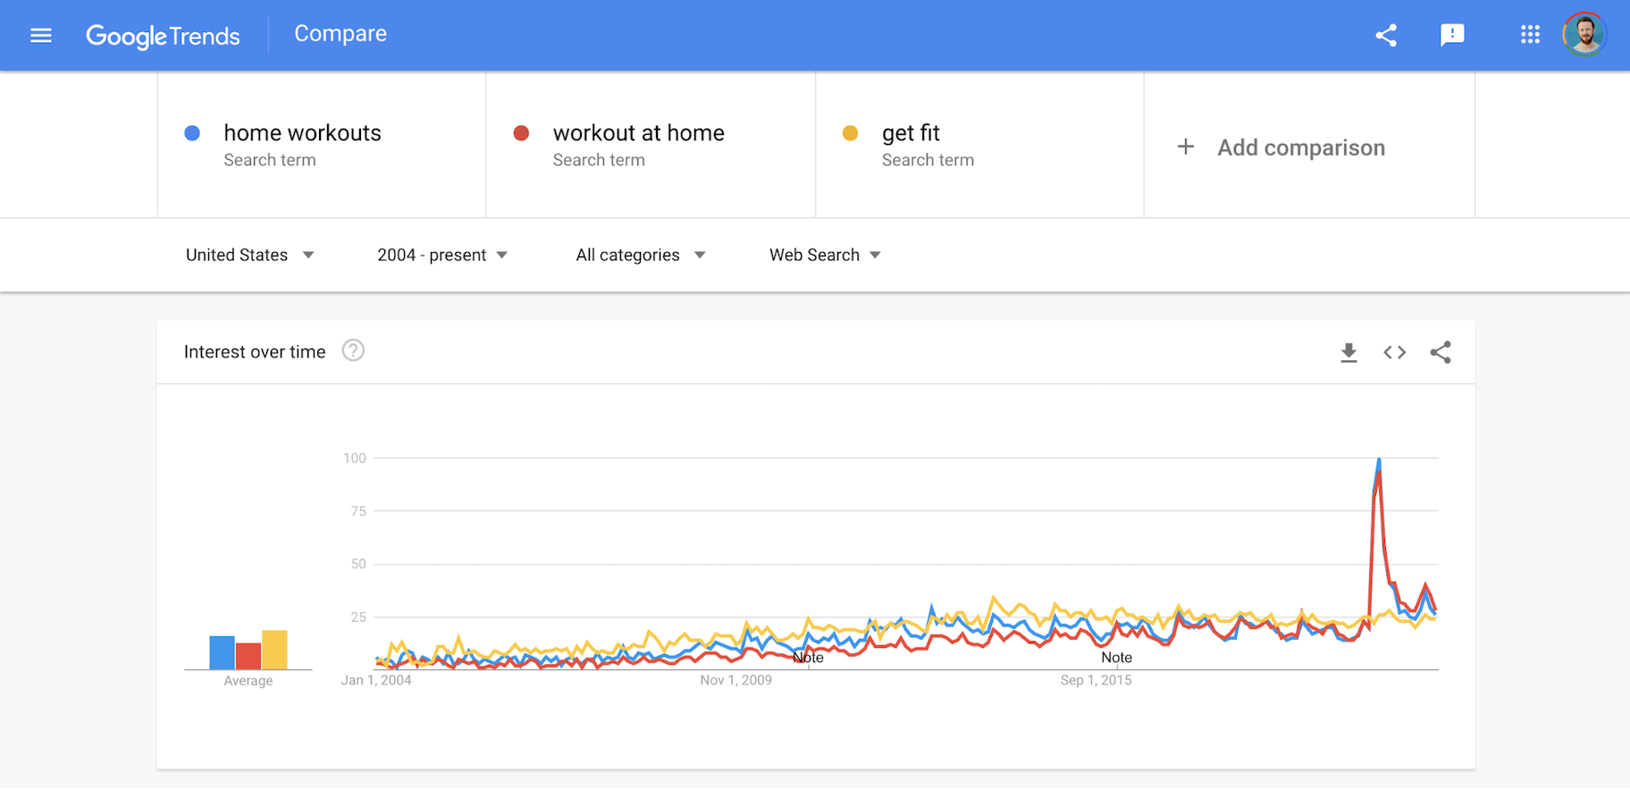Open the hamburger main menu
Viewport: 1630px width, 790px height.
point(41,36)
